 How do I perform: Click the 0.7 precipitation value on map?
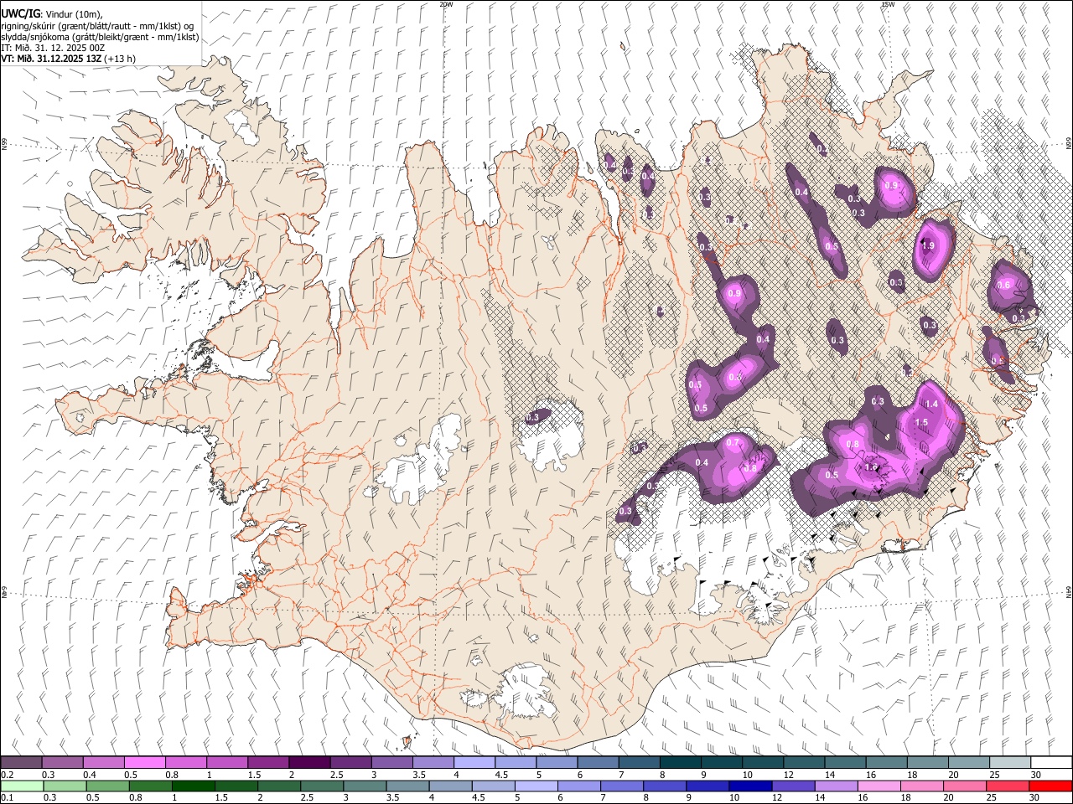[x=733, y=442]
